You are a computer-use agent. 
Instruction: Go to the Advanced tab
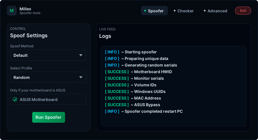coord(217,11)
